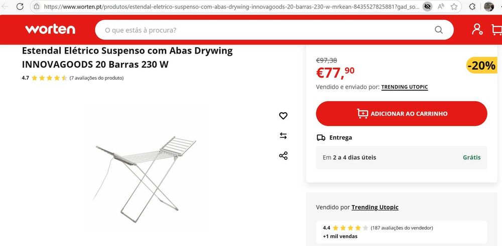Click the Worten logo
Screen dimensions: 502x246
50,30
